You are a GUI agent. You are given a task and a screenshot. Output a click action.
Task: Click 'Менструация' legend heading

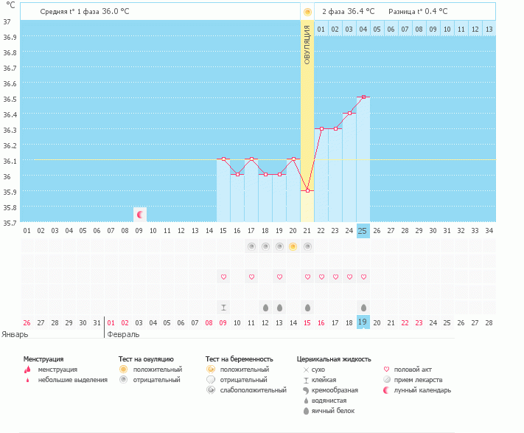(x=43, y=359)
